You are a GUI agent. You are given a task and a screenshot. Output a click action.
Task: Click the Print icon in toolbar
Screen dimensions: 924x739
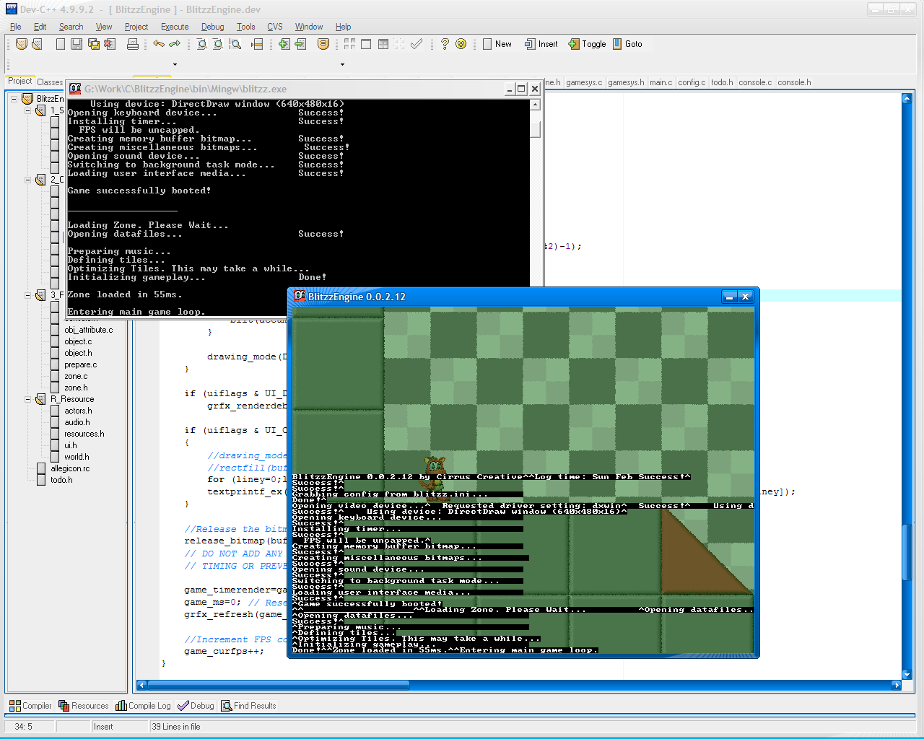[x=133, y=44]
